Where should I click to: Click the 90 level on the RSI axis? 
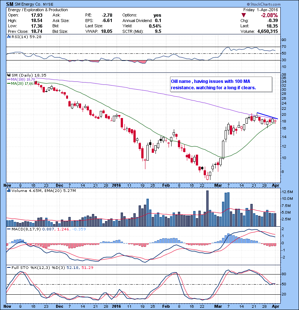click(x=284, y=40)
